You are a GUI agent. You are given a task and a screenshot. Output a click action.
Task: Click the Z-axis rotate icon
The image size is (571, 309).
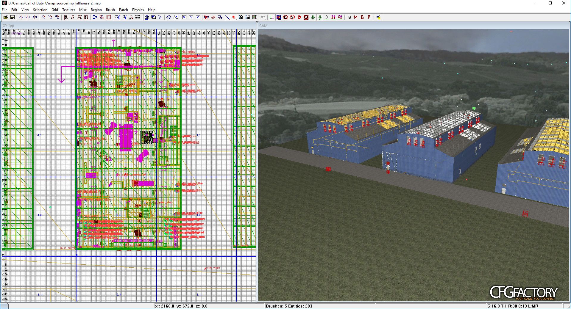tap(57, 17)
